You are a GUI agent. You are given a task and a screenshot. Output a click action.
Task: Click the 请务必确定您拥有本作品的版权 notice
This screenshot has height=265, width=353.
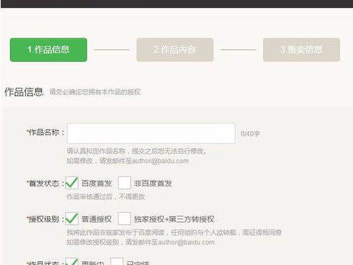(x=95, y=92)
